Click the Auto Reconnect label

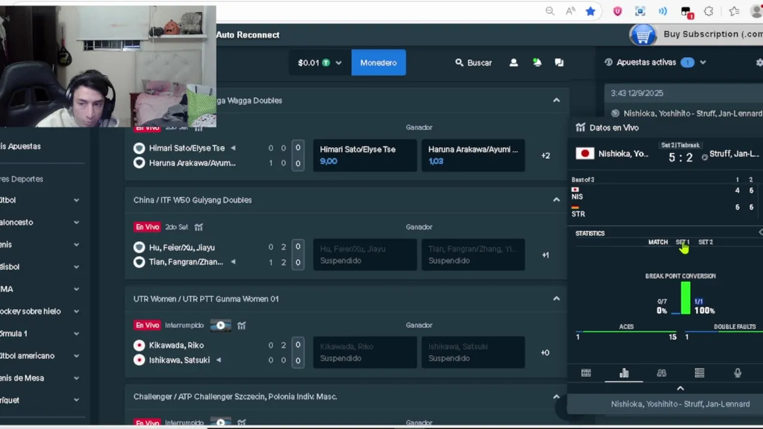pos(247,35)
